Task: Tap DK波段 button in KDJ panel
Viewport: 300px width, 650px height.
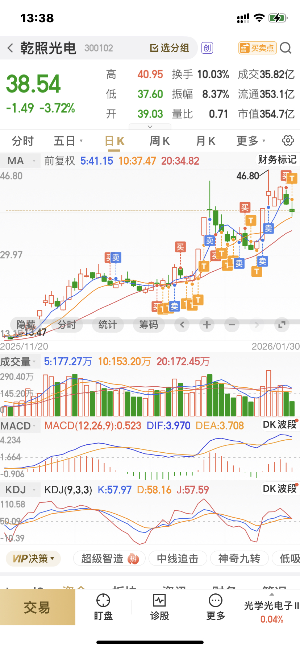Action: [x=280, y=489]
